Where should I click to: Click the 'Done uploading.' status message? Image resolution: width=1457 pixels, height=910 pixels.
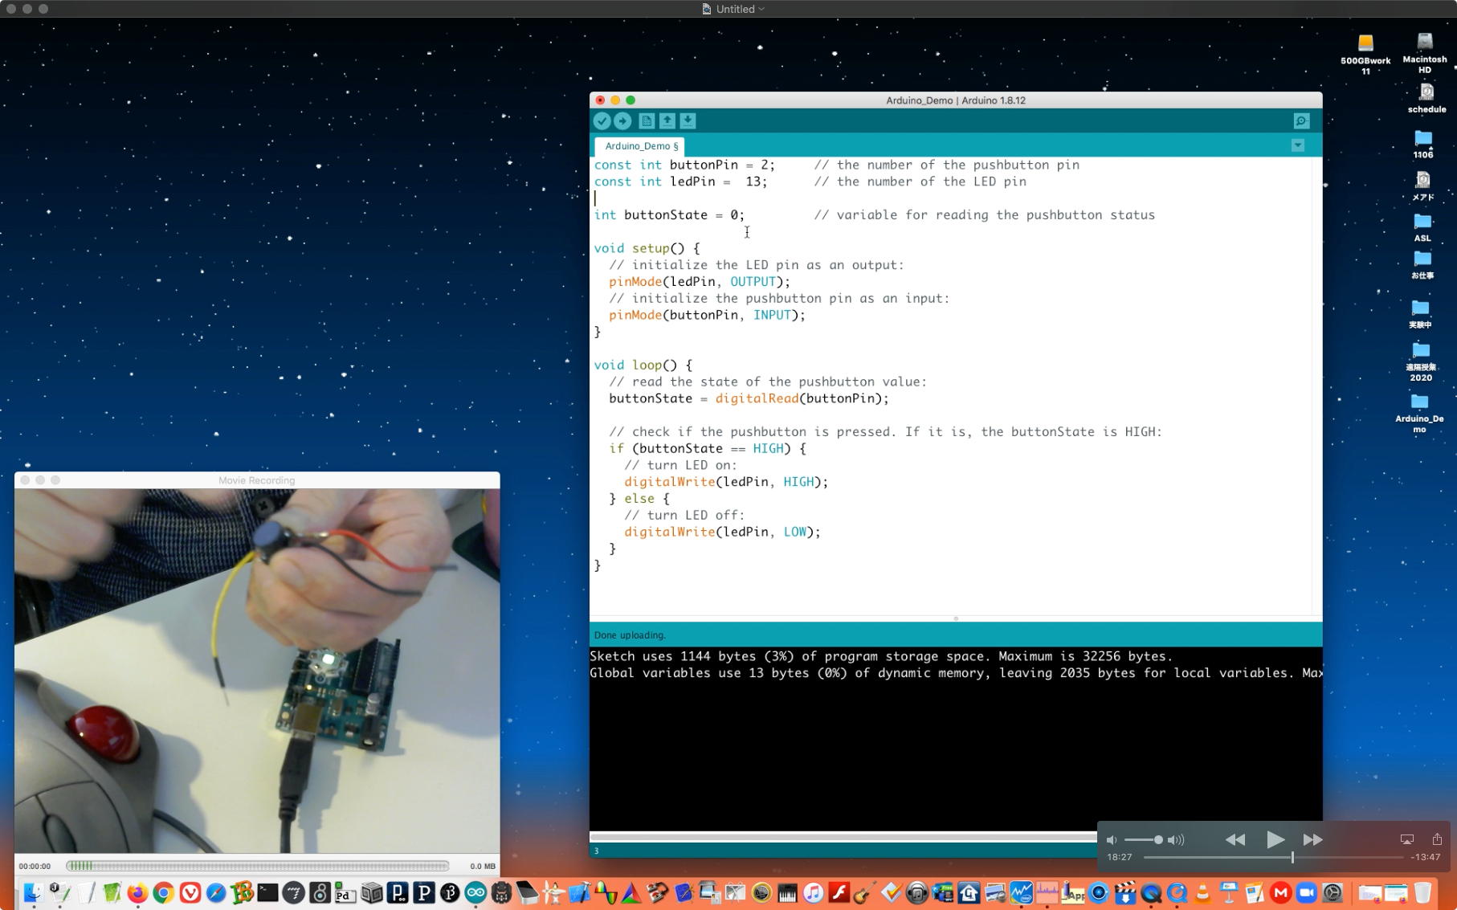pos(630,635)
